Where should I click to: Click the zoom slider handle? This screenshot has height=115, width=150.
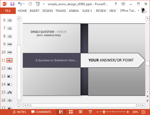[x=104, y=112]
